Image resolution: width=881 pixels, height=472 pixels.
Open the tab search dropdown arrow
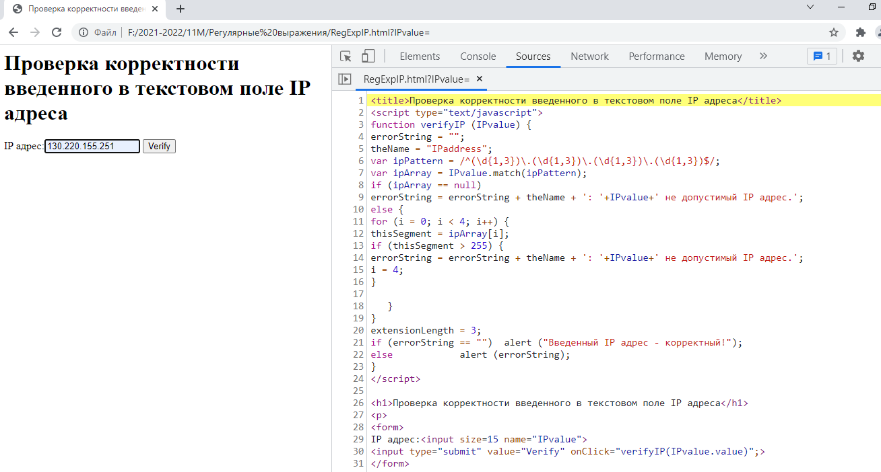(810, 7)
